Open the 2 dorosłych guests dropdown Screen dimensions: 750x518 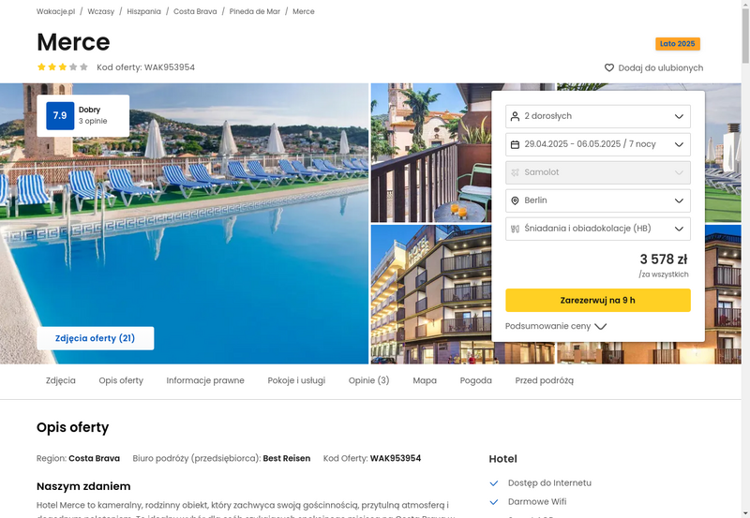[598, 116]
